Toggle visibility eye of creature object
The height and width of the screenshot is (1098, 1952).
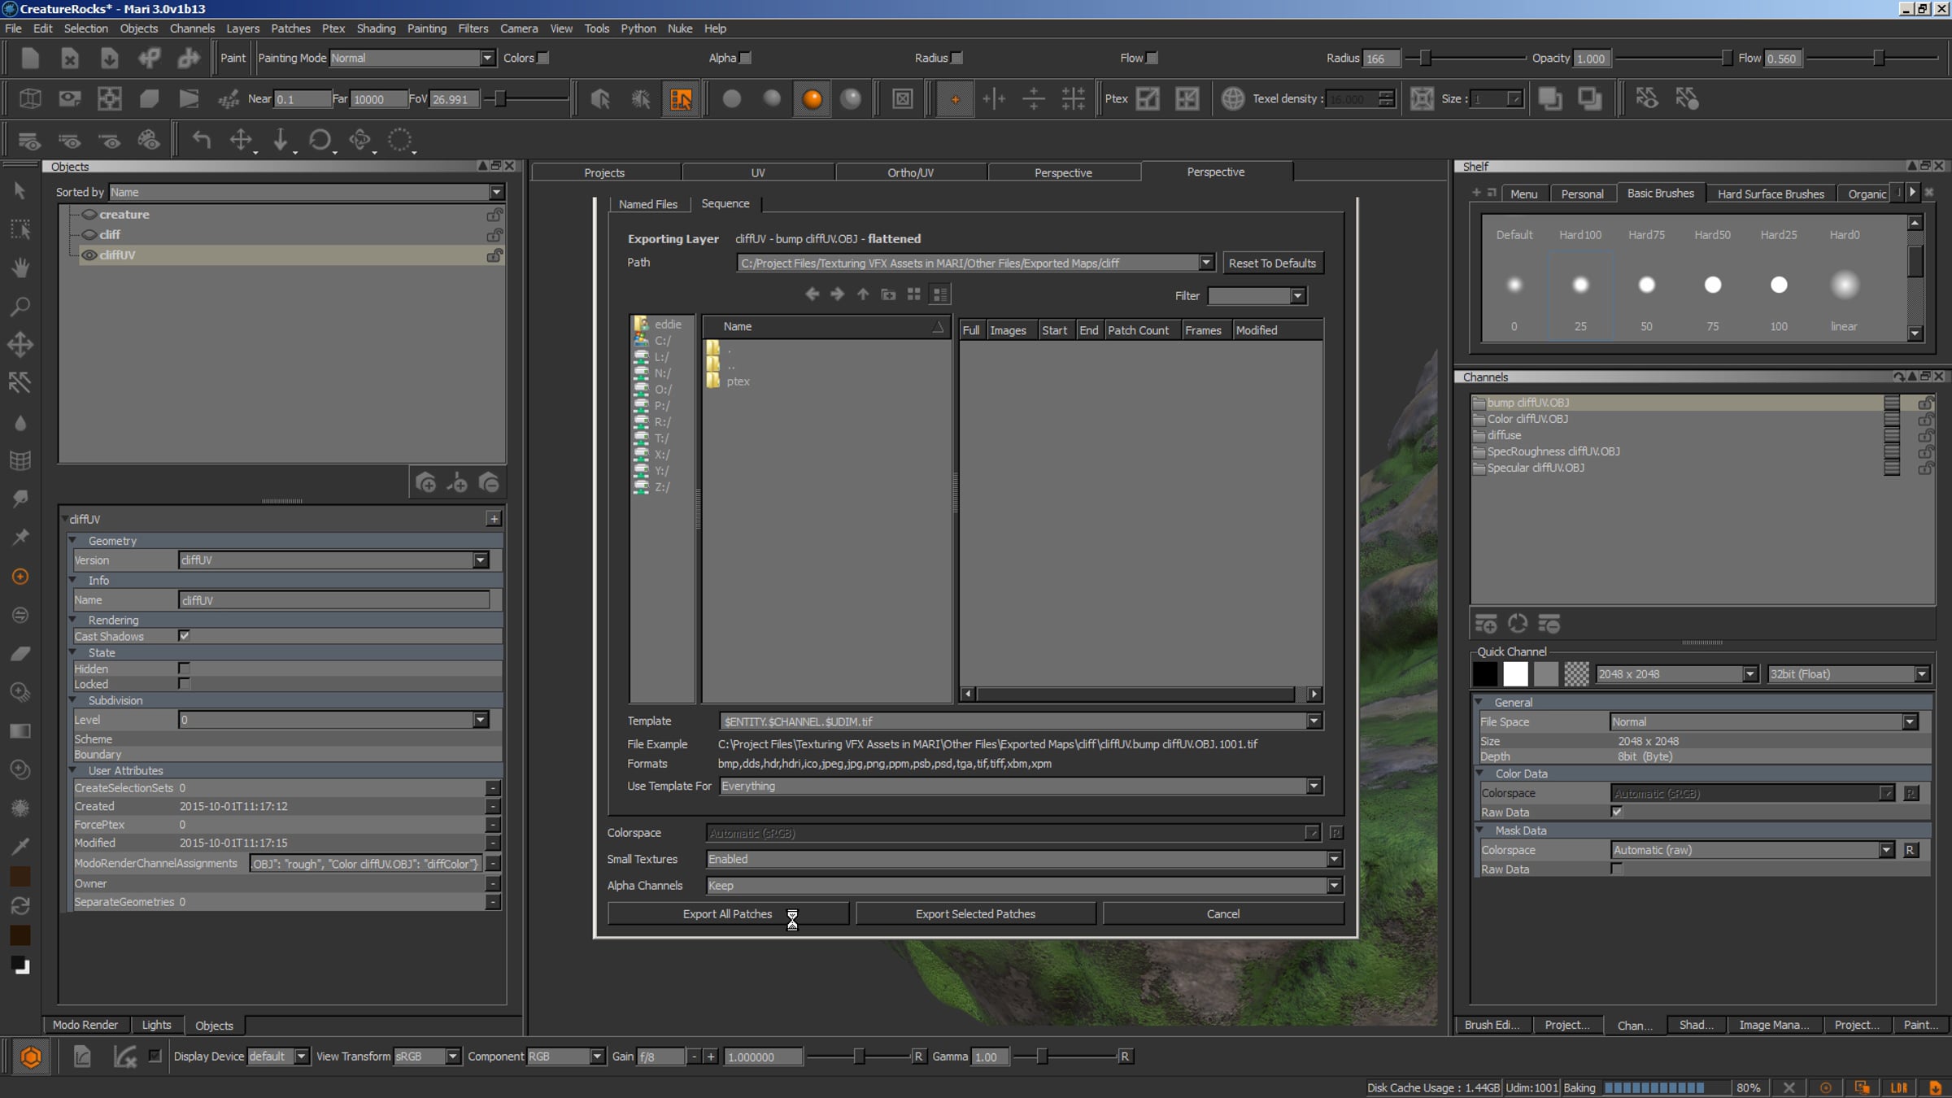tap(89, 215)
